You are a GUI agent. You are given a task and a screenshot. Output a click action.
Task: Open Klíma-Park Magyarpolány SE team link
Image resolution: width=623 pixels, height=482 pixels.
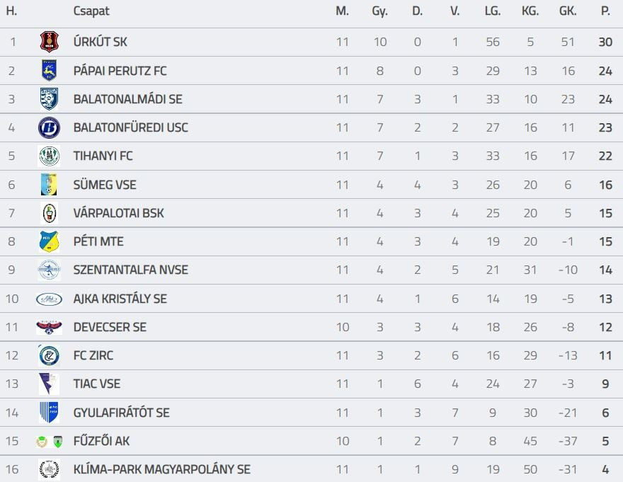click(161, 469)
